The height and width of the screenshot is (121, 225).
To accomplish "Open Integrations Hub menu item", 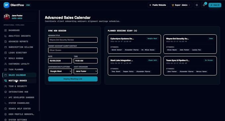I will click(19, 92).
